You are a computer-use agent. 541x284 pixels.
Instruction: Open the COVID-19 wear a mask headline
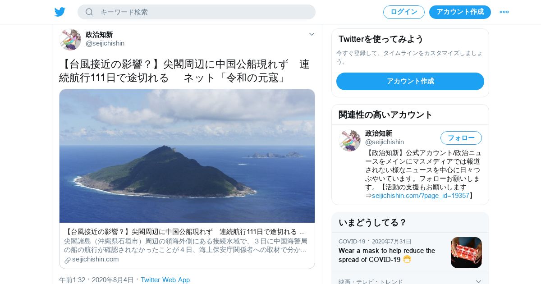click(x=387, y=255)
